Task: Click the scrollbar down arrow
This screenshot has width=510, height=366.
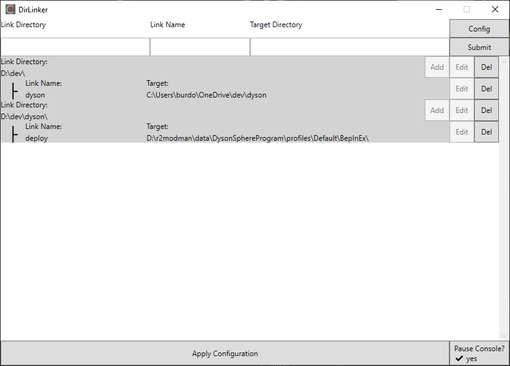Action: 504,336
